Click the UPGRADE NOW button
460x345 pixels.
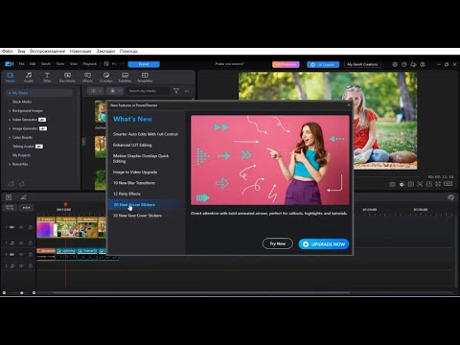pyautogui.click(x=324, y=244)
